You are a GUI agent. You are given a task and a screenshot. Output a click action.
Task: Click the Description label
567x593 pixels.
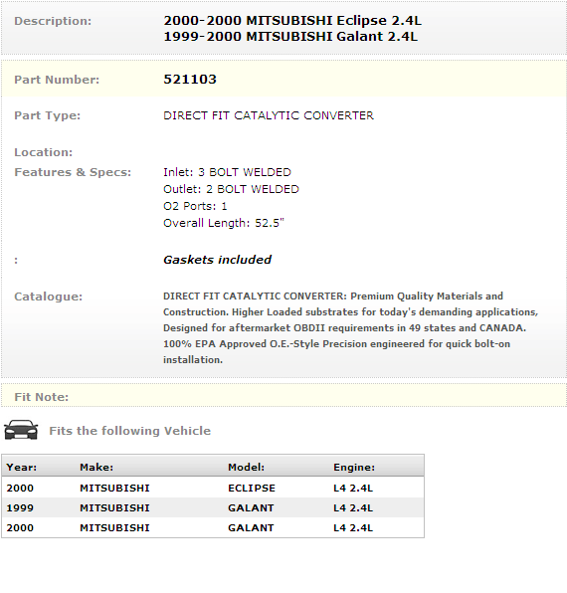pyautogui.click(x=53, y=21)
